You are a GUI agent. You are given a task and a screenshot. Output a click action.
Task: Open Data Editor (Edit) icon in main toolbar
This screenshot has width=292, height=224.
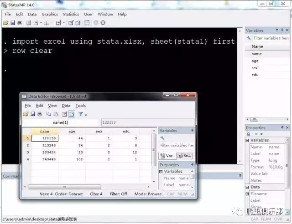tap(71, 23)
